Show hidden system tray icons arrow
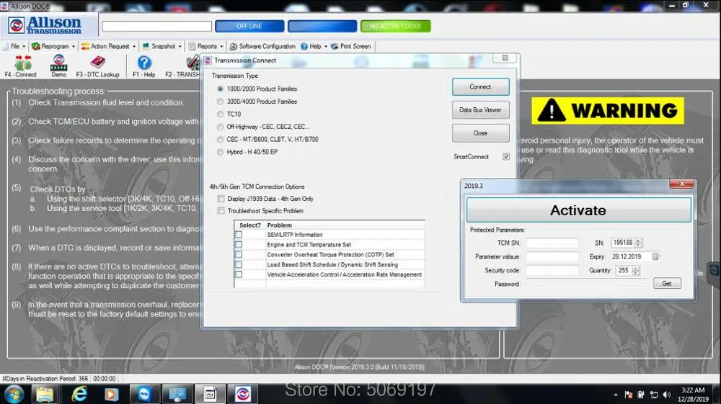The width and height of the screenshot is (721, 404). click(x=616, y=395)
